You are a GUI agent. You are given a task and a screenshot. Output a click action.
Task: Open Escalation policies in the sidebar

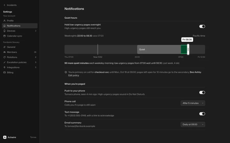point(20,62)
